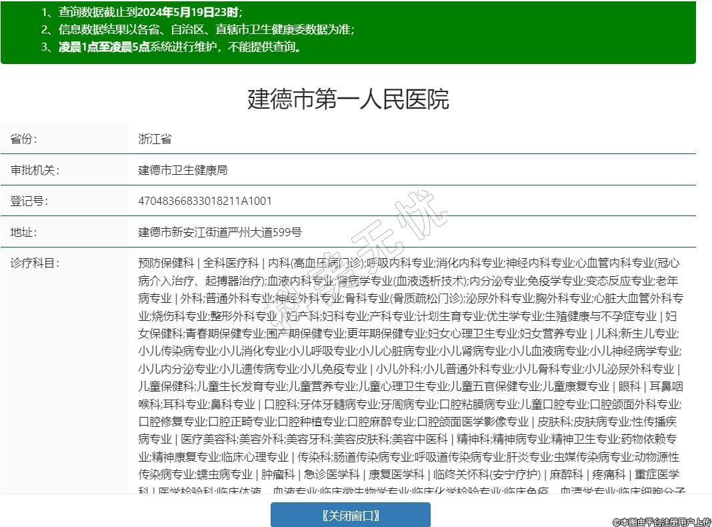Select the 诊疗科目 field label
The image size is (712, 527).
pos(35,263)
